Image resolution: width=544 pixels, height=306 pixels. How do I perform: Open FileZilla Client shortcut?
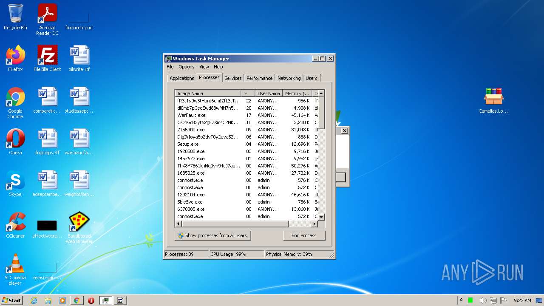(x=47, y=59)
